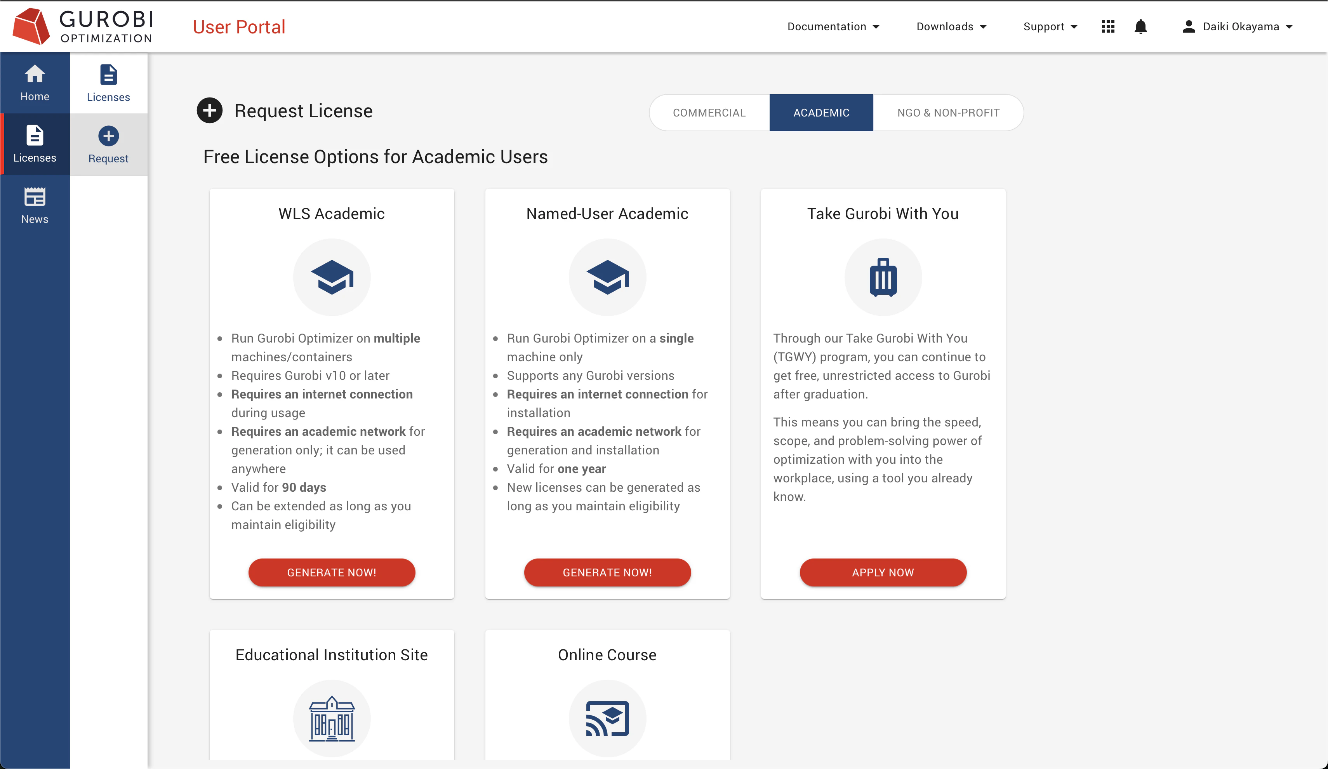
Task: Click the Online Course cast icon
Action: click(608, 719)
